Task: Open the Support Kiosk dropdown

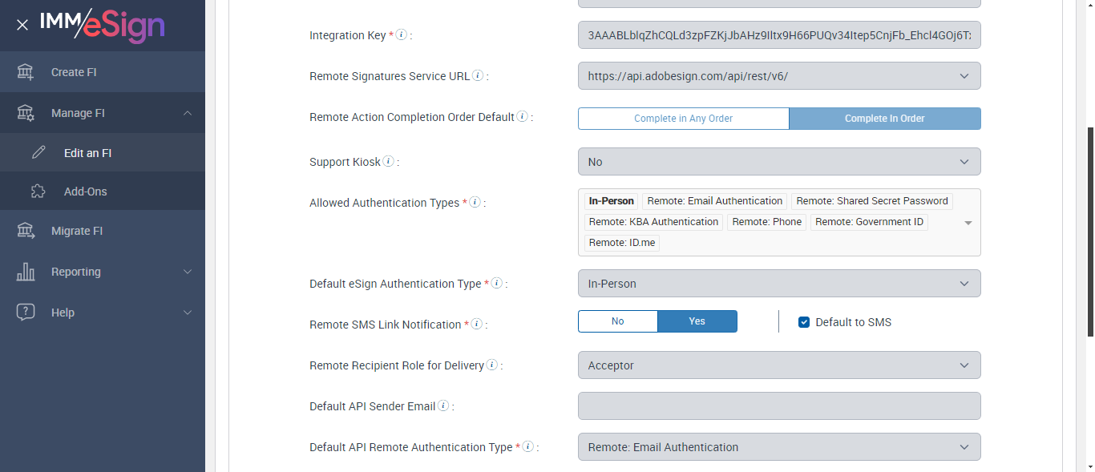Action: 778,162
